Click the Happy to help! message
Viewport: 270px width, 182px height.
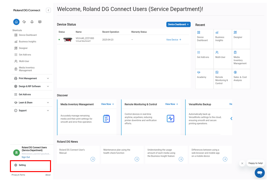(256, 163)
